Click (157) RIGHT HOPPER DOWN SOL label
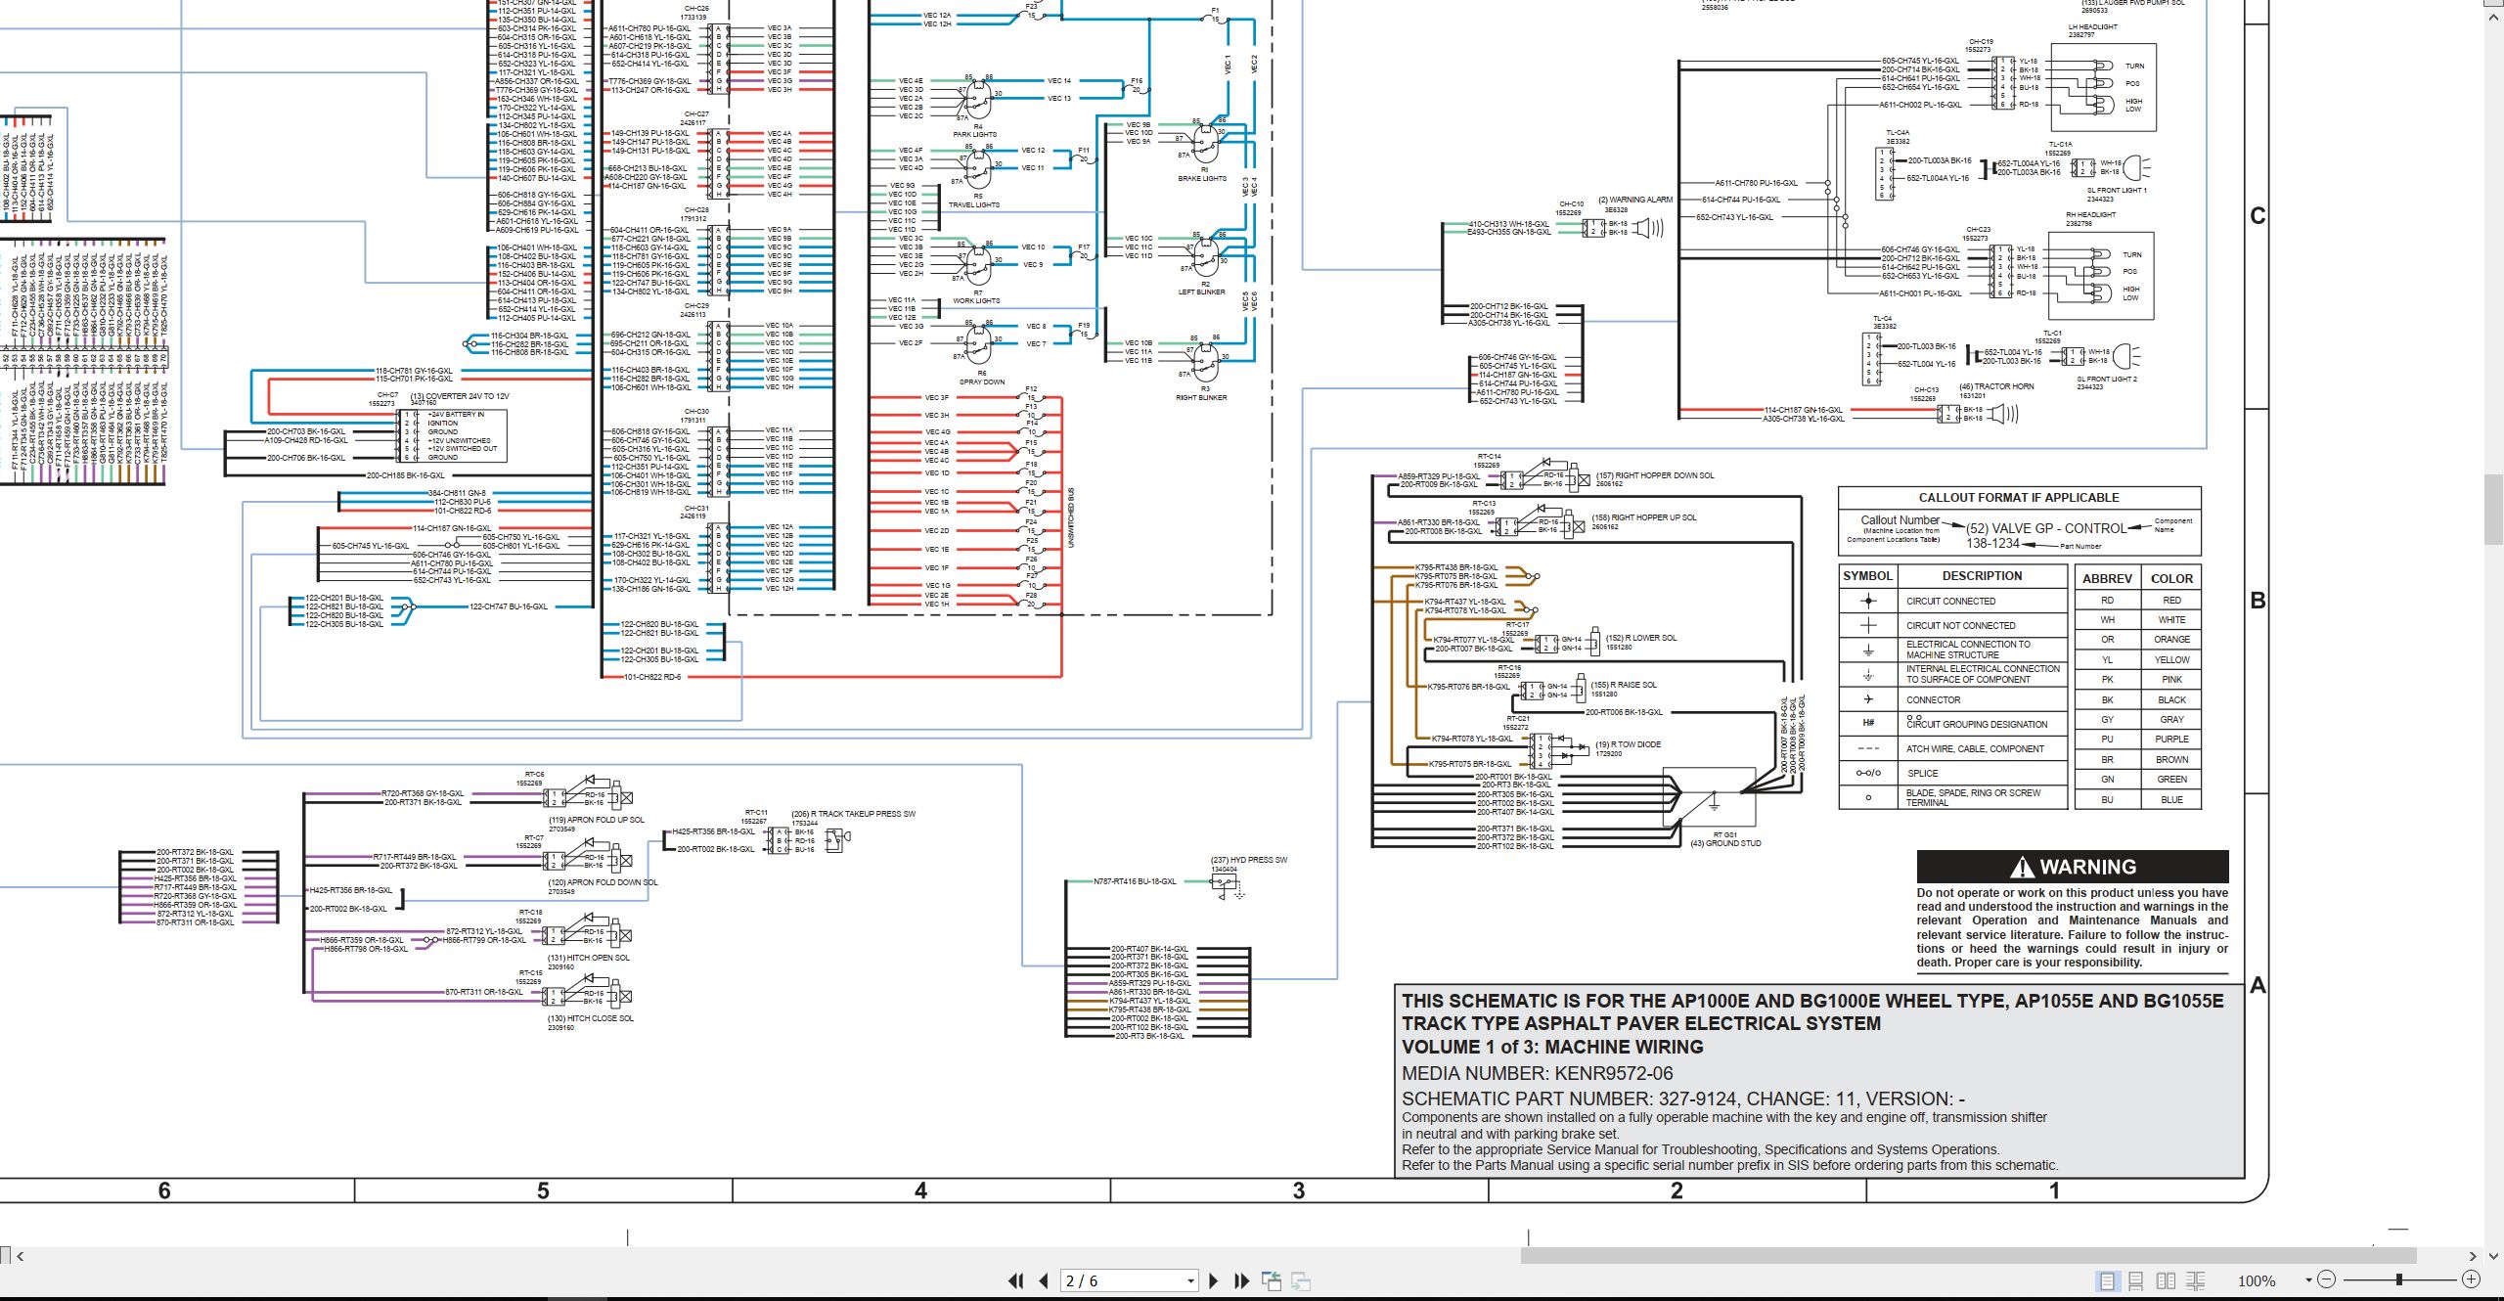The height and width of the screenshot is (1301, 2504). tap(1655, 475)
